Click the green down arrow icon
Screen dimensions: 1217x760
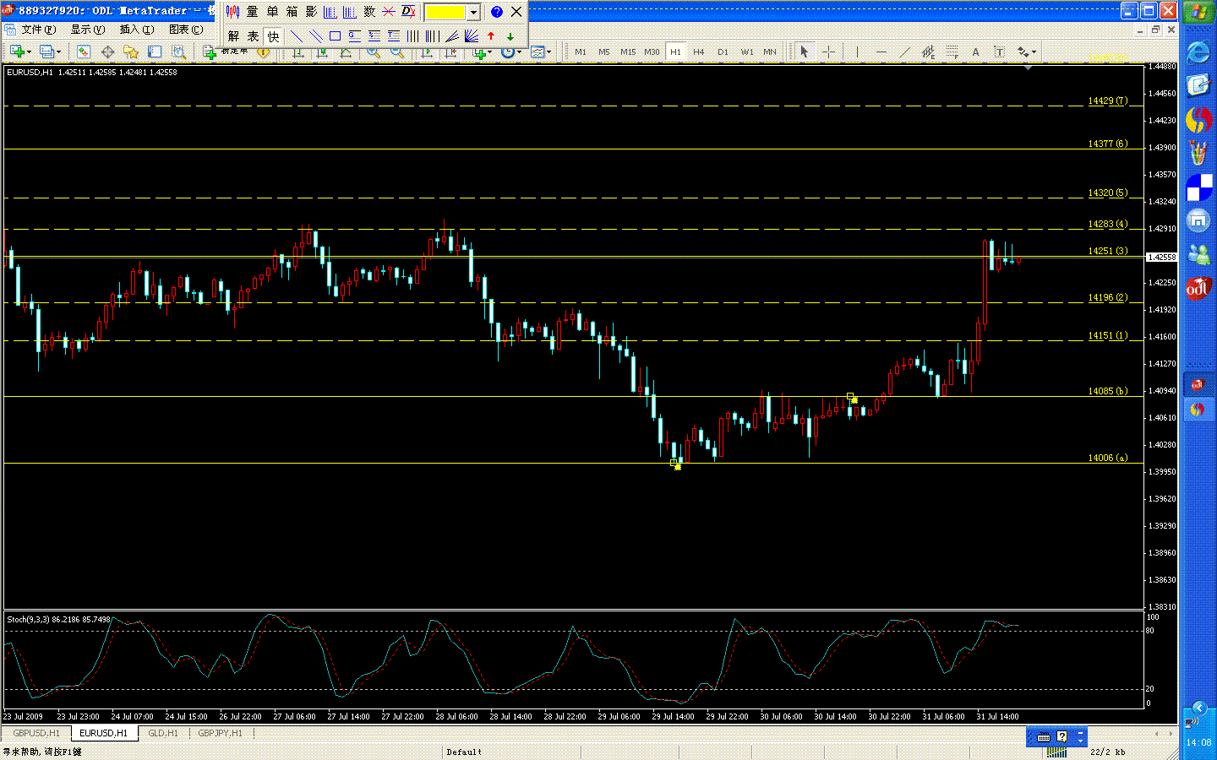pyautogui.click(x=510, y=36)
